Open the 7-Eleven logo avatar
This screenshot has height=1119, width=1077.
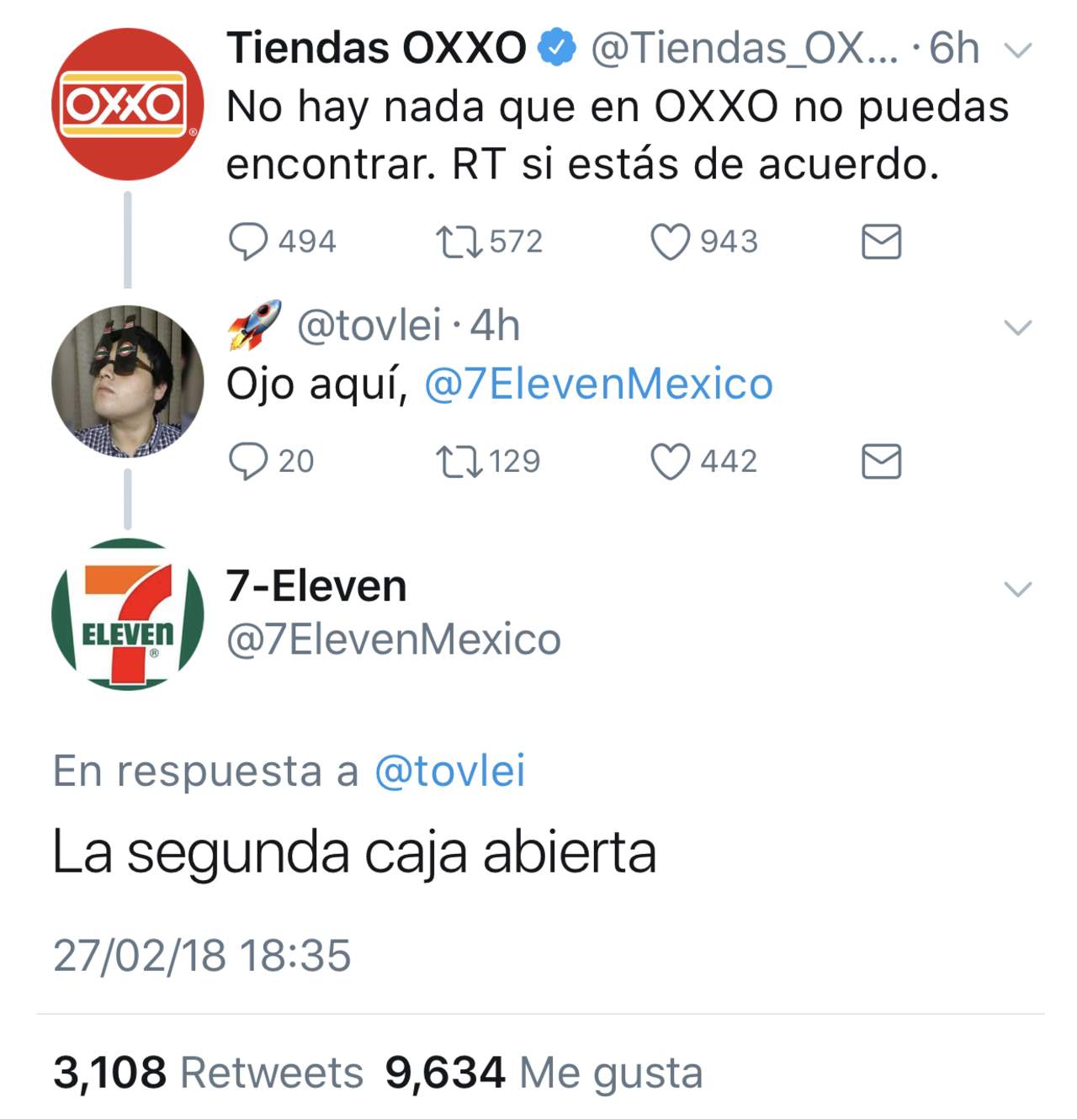point(128,614)
